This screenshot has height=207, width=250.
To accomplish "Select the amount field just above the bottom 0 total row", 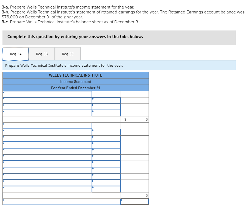I will (106, 189).
